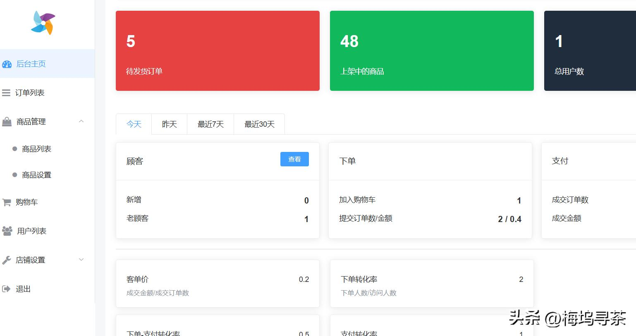The width and height of the screenshot is (636, 336).
Task: Click the pinwheel logo in sidebar
Action: coord(43,23)
